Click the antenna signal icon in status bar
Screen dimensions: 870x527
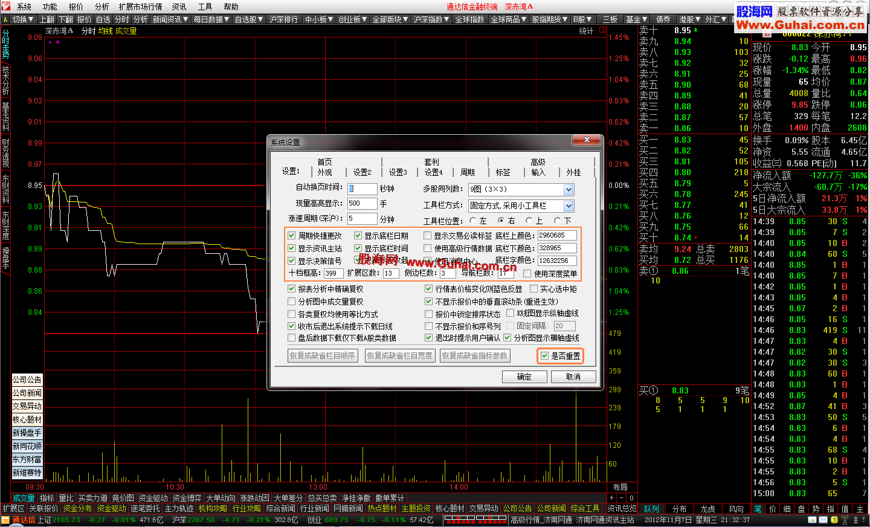tap(844, 520)
